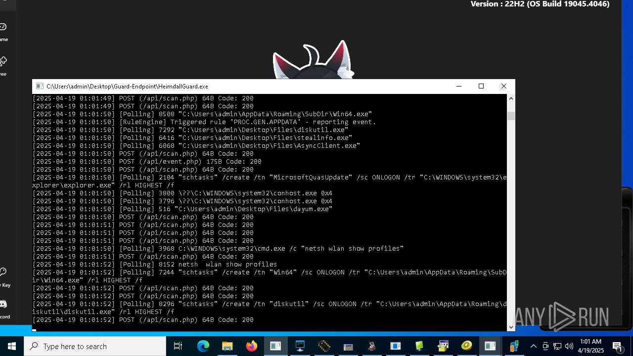Open the green note icon app on the taskbar
This screenshot has height=356, width=633.
tap(419, 346)
